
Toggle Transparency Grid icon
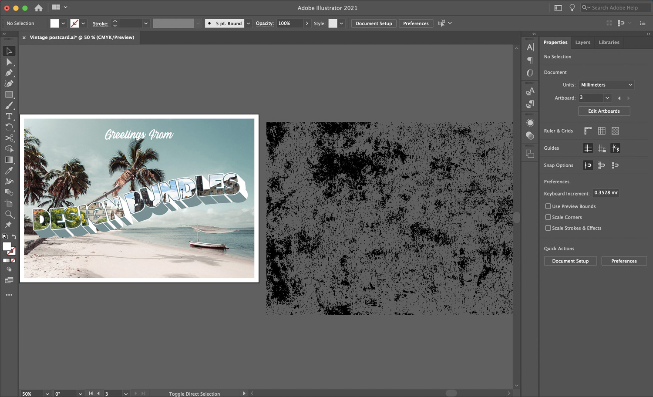(615, 131)
